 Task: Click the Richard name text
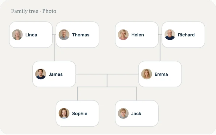[x=186, y=35]
